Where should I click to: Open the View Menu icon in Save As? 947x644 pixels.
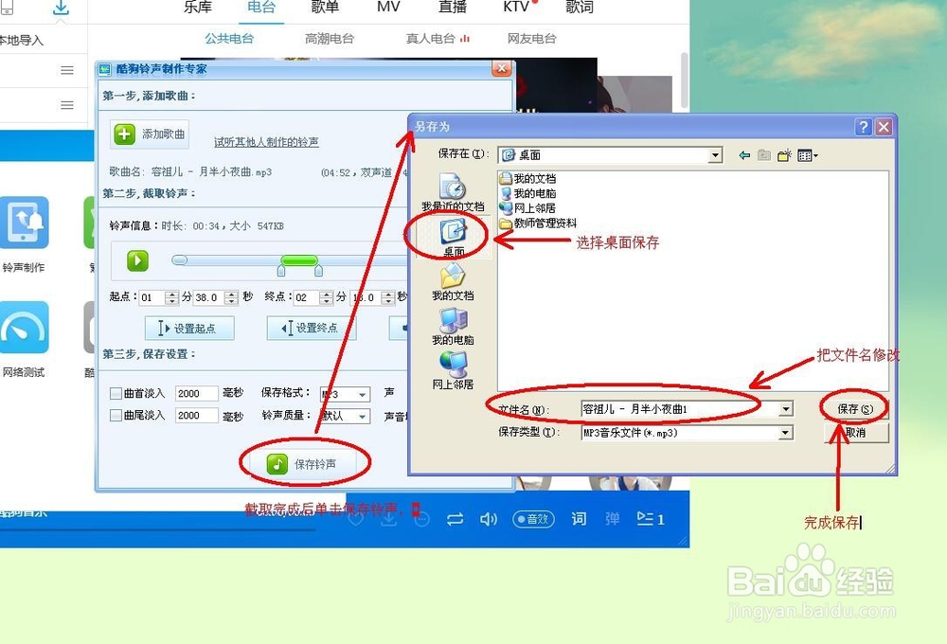coord(808,155)
